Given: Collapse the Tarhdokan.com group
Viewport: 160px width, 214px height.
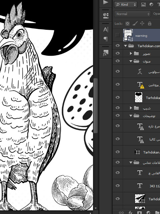Looking at the screenshot, I should coord(125,46).
